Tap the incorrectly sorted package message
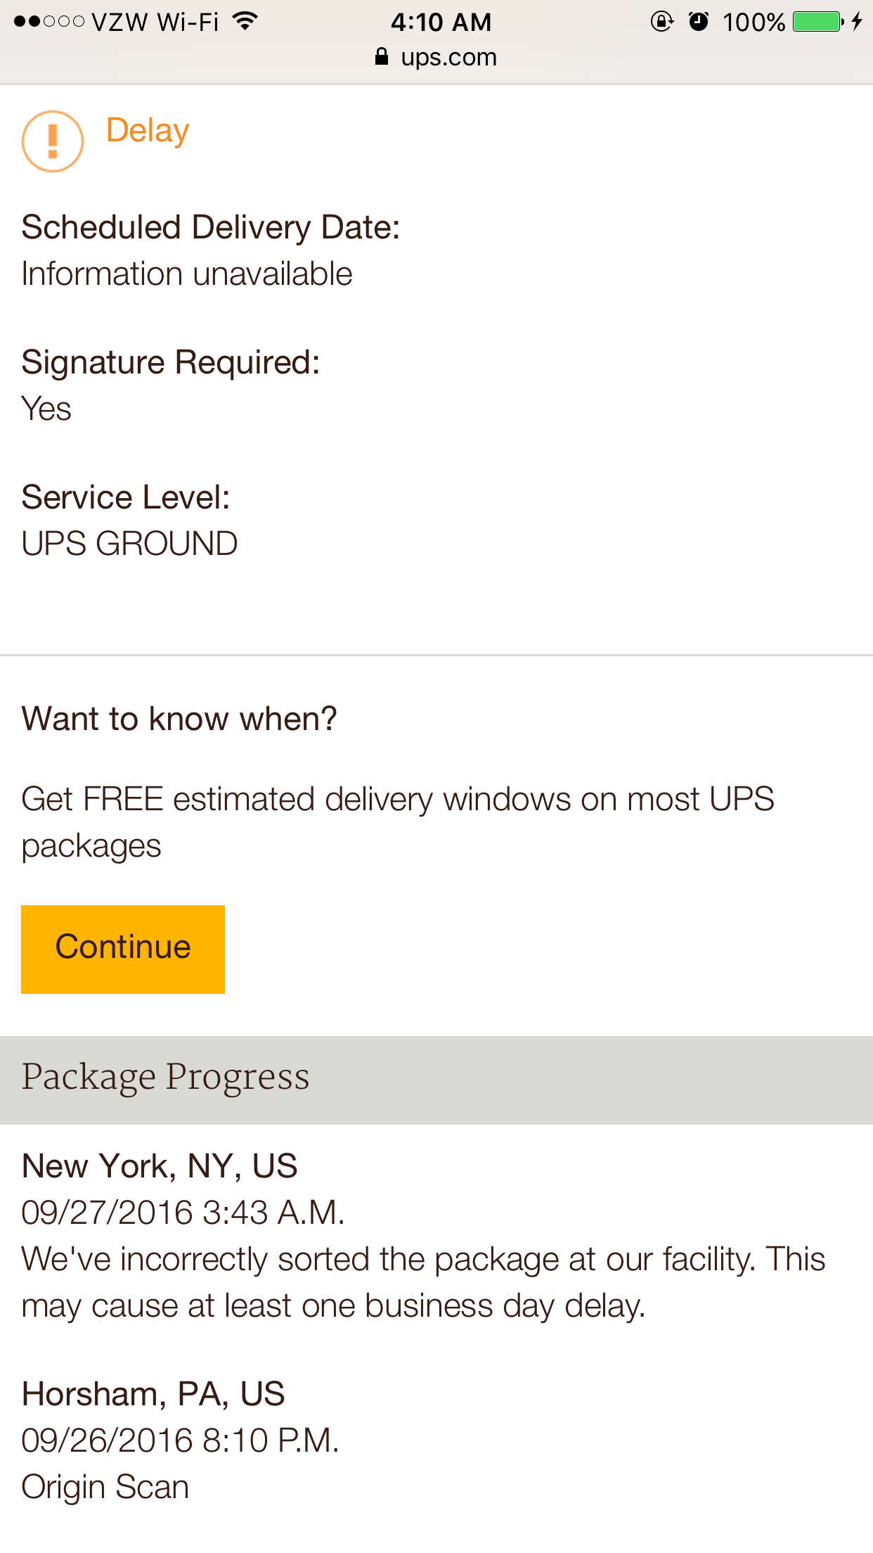873x1553 pixels. tap(423, 1282)
